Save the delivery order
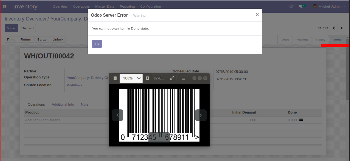The image size is (350, 161). click(11, 28)
